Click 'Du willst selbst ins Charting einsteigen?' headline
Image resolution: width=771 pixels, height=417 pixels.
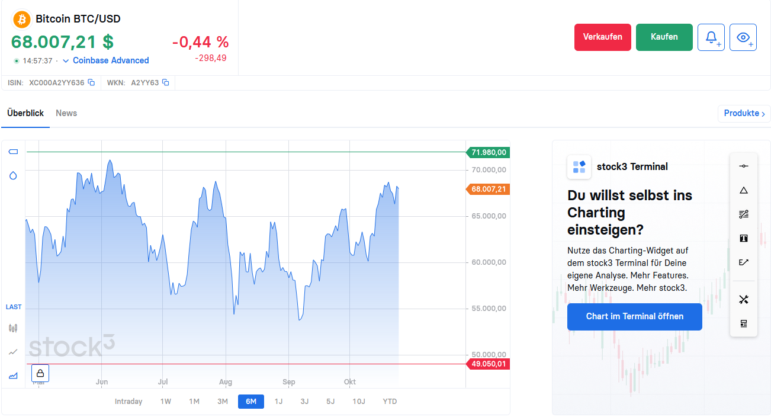pos(629,212)
